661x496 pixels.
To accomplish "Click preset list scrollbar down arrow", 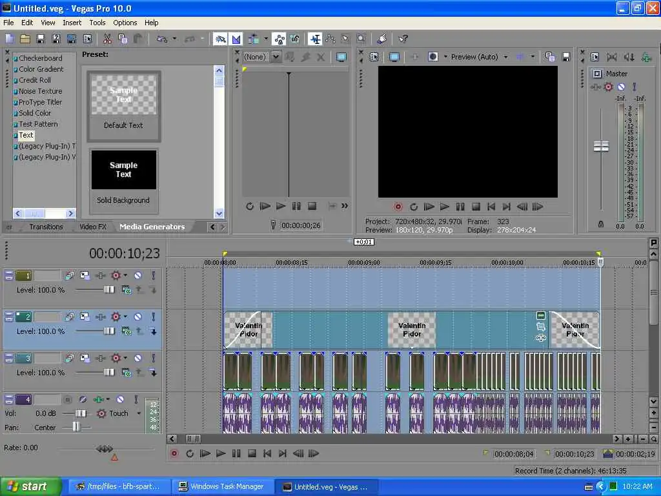I will point(219,213).
